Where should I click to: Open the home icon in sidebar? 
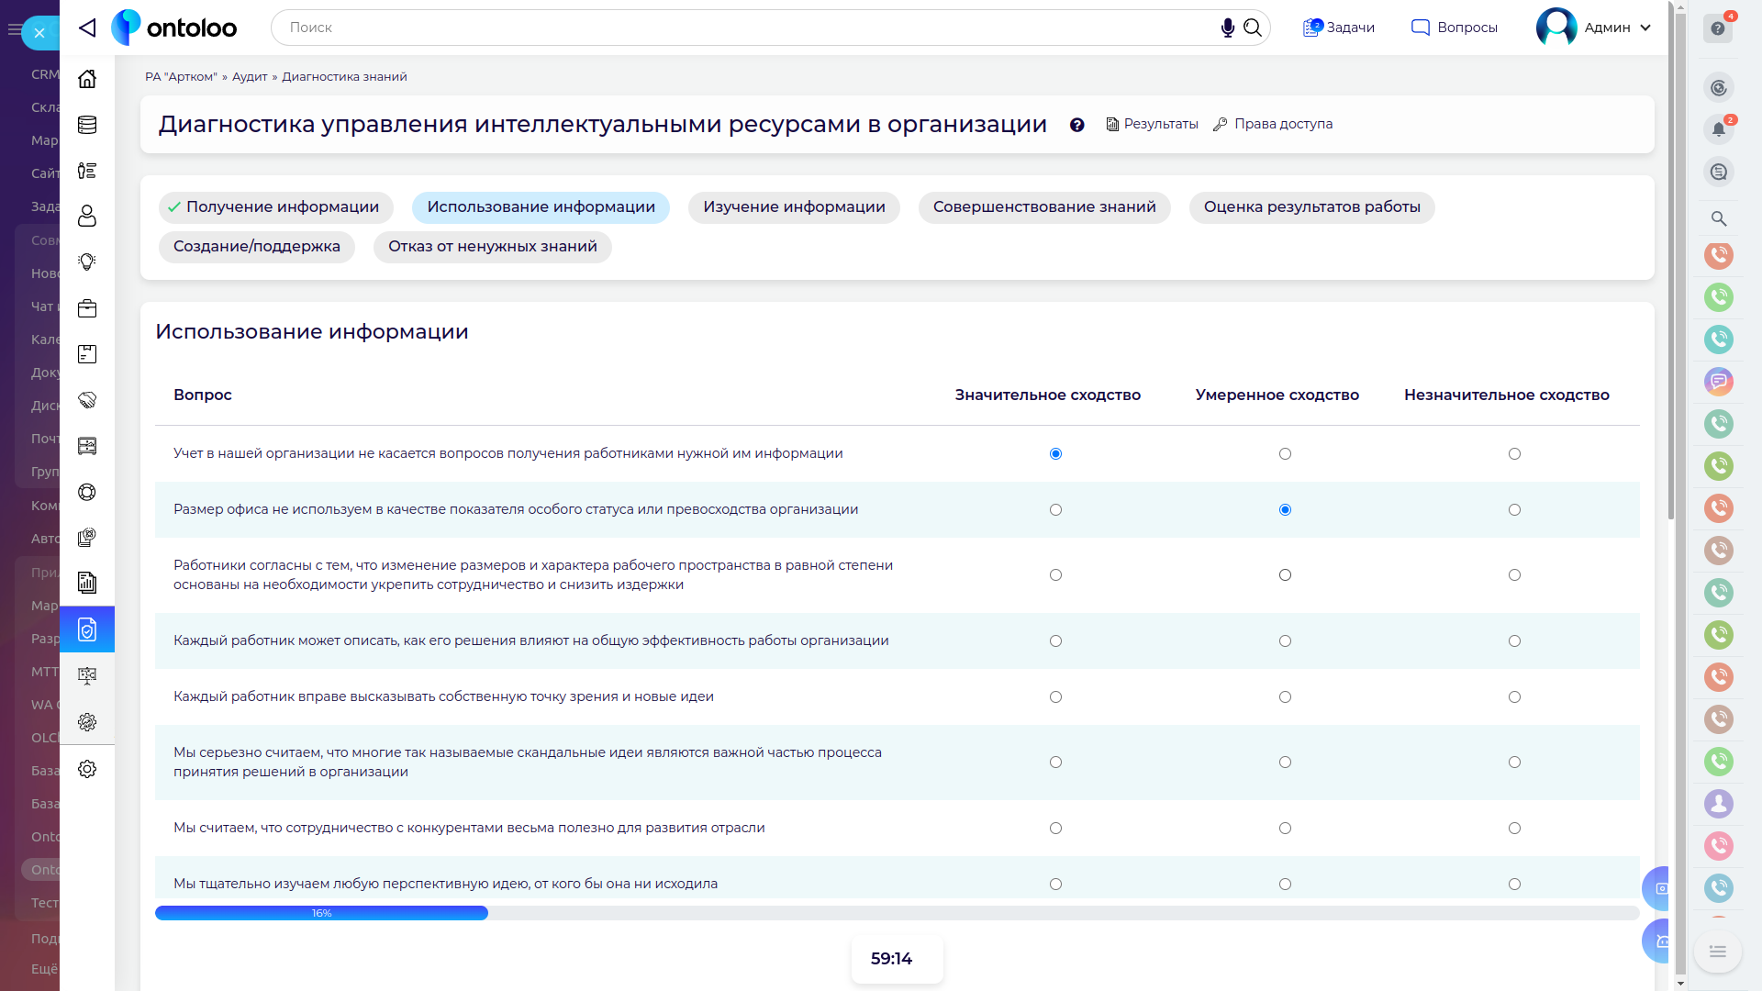click(x=87, y=79)
